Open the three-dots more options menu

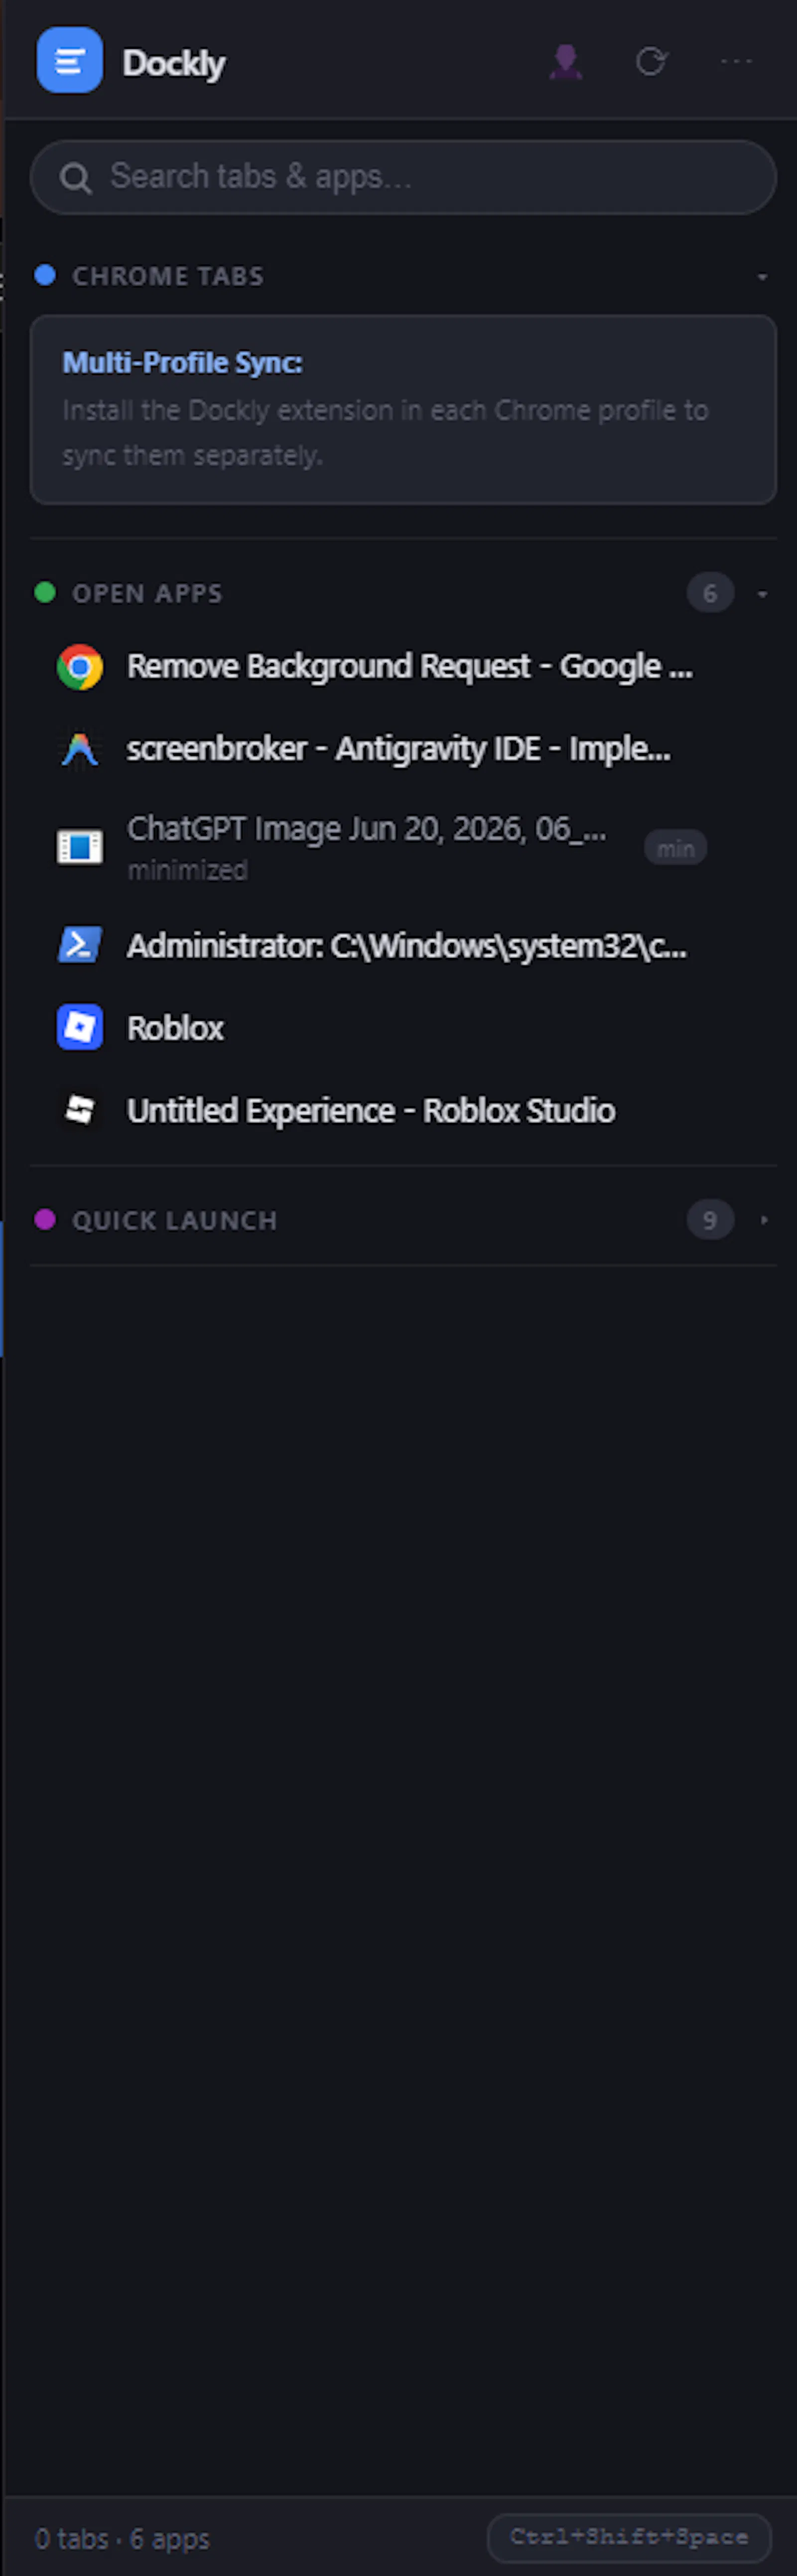736,61
